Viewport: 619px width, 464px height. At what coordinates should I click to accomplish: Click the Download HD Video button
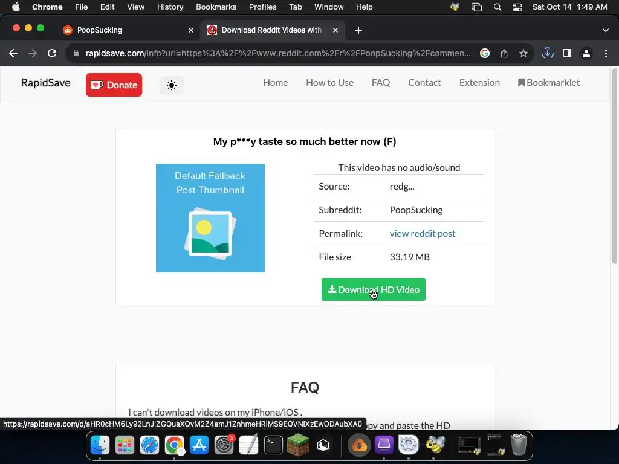point(374,289)
